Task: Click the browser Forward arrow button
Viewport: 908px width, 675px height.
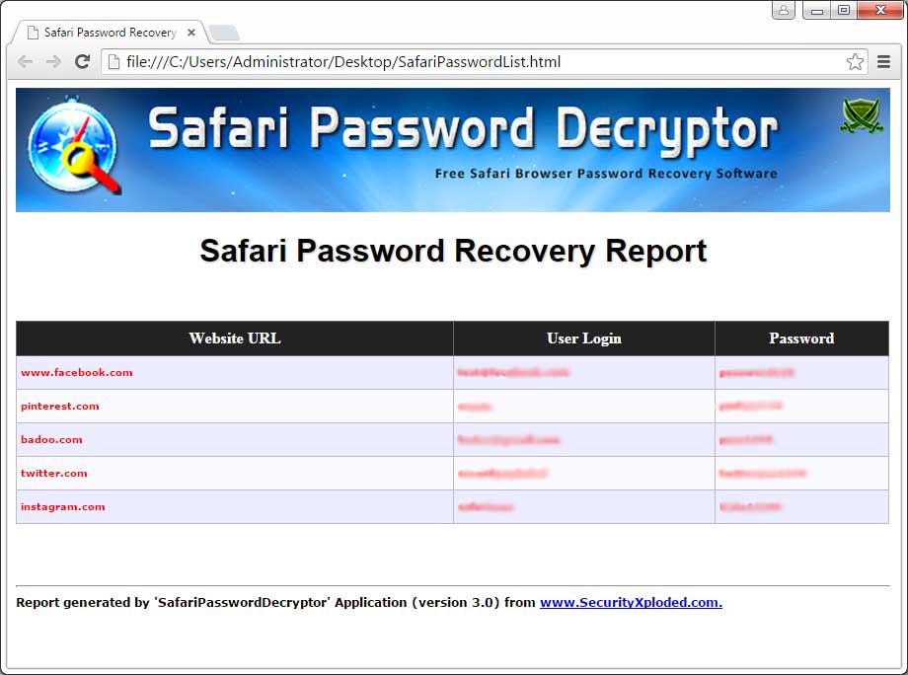Action: [x=53, y=62]
